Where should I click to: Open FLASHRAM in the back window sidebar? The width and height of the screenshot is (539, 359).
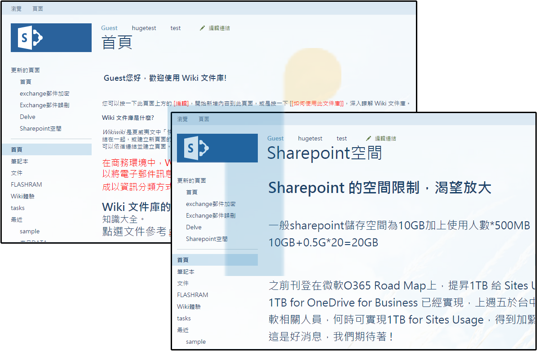coord(27,184)
